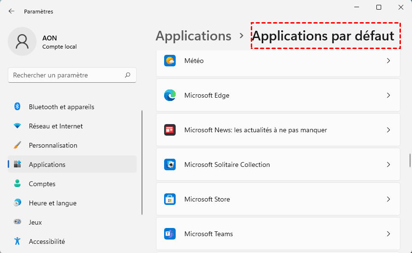412x253 pixels.
Task: Click the search magnifier icon
Action: pos(128,75)
